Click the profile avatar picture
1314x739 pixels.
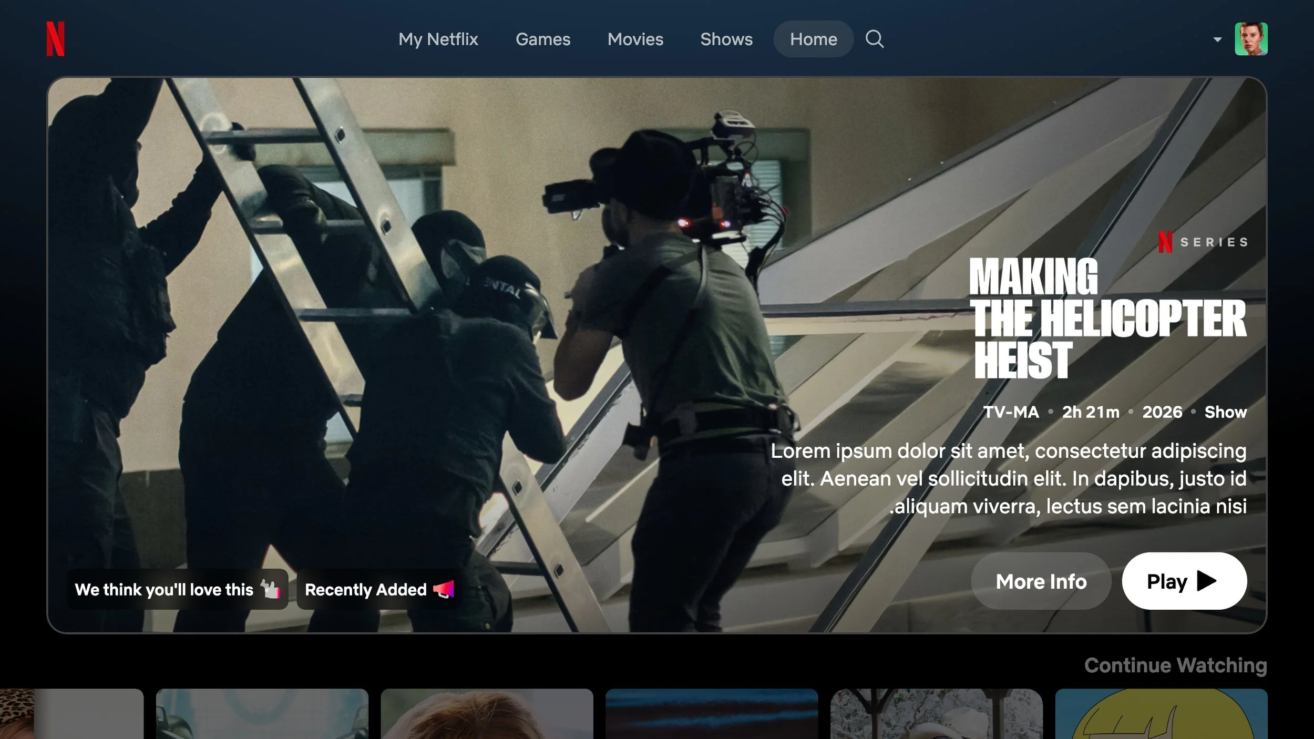point(1251,39)
